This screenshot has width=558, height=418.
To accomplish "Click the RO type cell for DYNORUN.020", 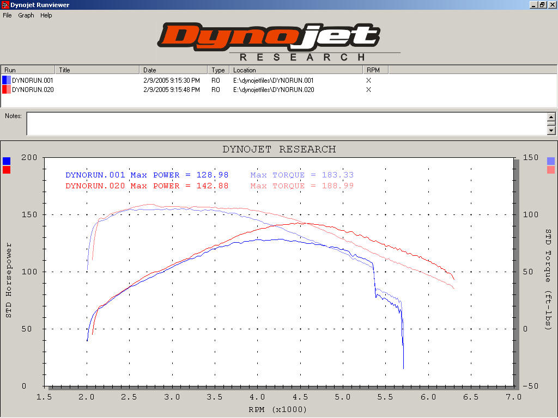I will click(216, 90).
